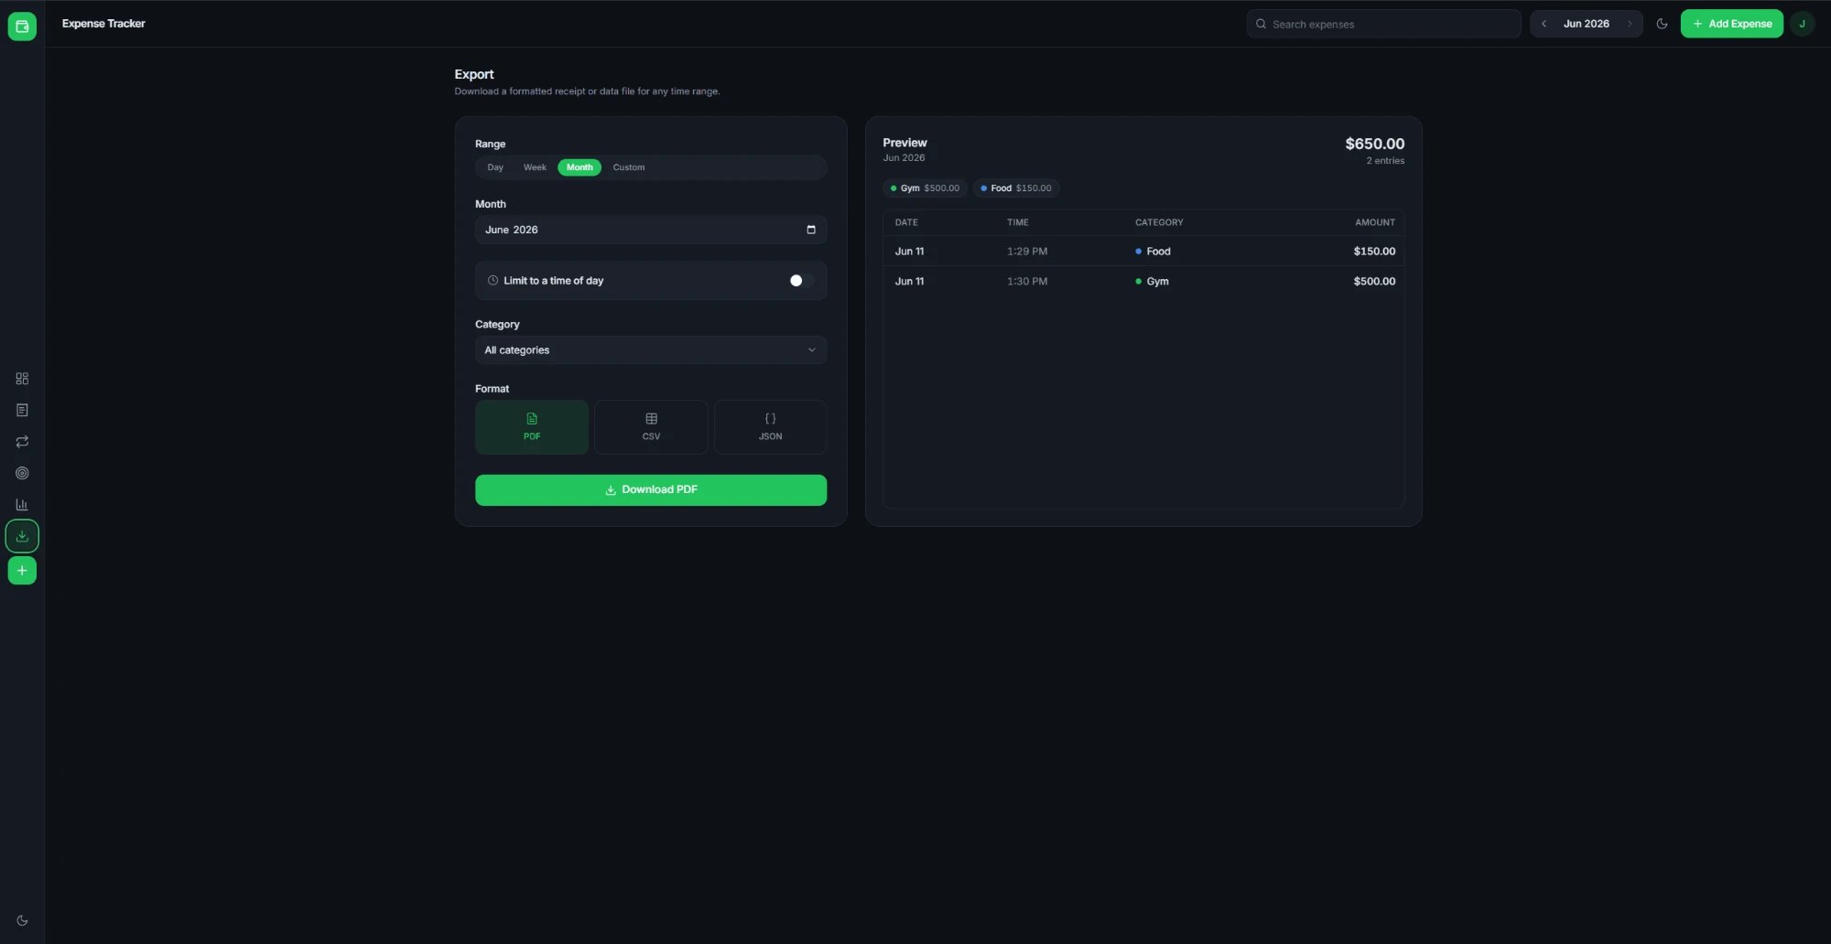Viewport: 1831px width, 944px height.
Task: Click the clock icon beside Limit to time
Action: (x=493, y=281)
